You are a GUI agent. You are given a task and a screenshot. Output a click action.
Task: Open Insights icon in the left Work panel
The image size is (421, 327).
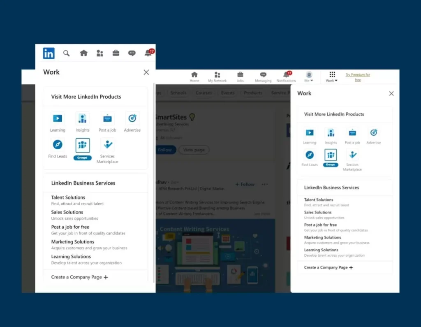pos(82,118)
